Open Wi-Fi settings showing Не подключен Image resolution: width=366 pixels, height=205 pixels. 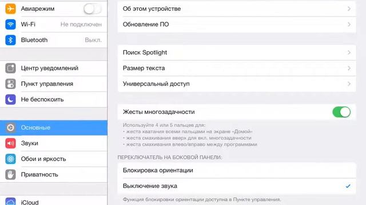(54, 24)
